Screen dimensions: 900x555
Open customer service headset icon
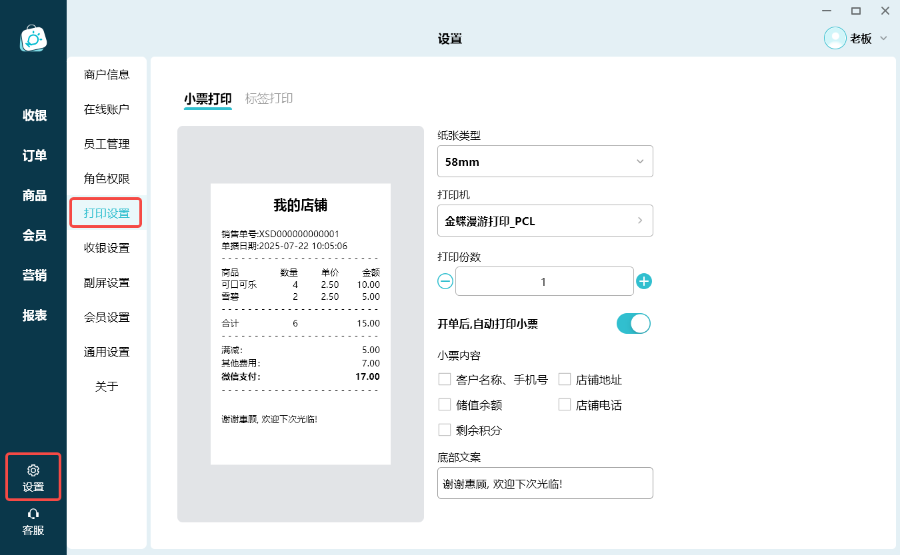click(33, 514)
